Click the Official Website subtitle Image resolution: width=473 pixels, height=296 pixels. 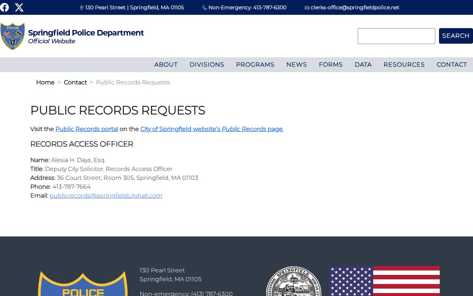52,41
